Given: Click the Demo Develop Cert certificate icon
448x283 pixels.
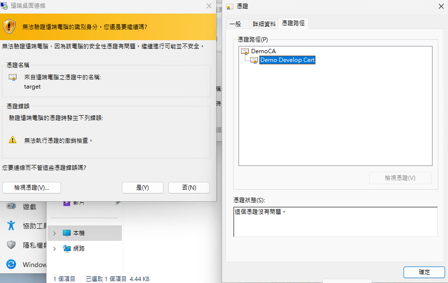Looking at the screenshot, I should 254,60.
